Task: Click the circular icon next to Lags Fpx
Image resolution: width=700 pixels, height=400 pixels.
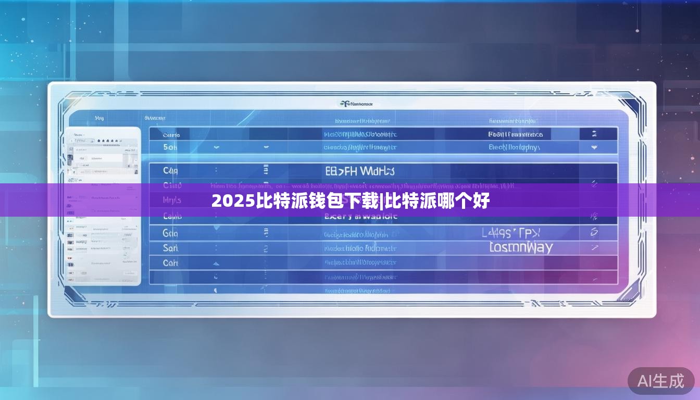Action: point(594,231)
